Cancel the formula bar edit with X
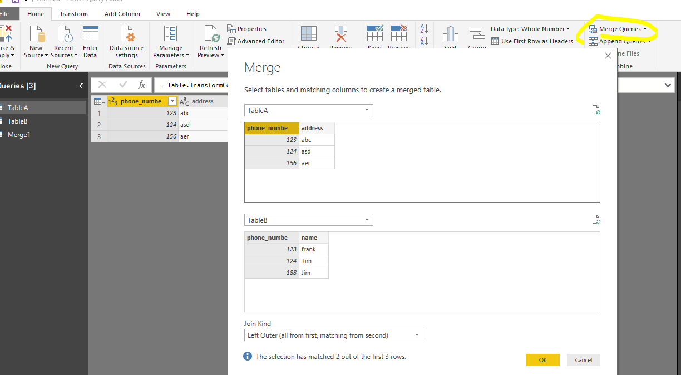 pyautogui.click(x=102, y=85)
